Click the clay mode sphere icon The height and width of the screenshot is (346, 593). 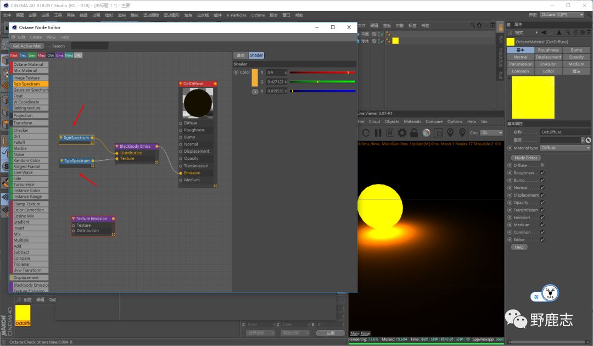[426, 133]
